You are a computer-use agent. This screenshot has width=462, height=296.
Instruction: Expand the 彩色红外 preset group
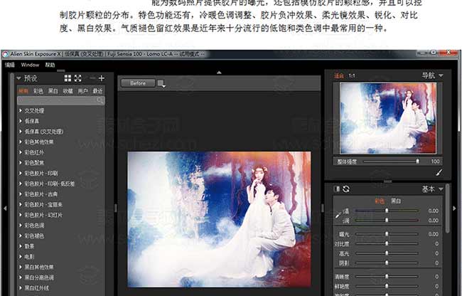tap(21, 152)
